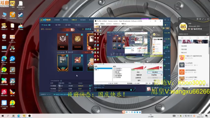Click the 插件 button in OBS

[x=139, y=81]
